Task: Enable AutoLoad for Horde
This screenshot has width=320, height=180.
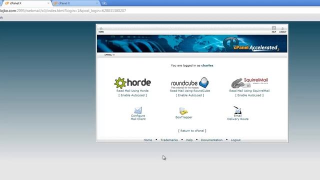Action: tap(132, 95)
